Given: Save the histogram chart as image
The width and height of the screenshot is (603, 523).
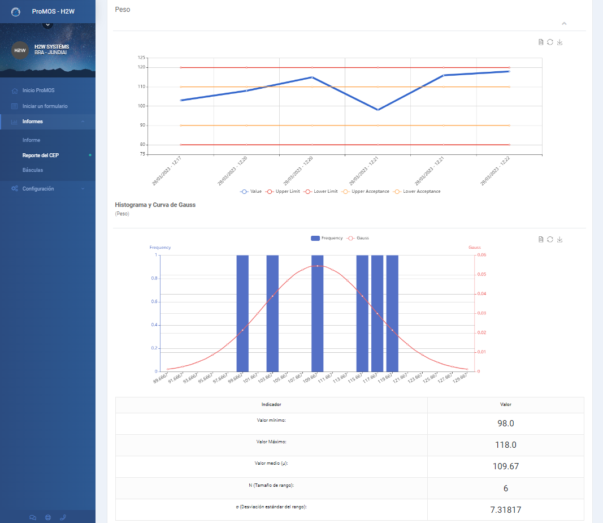Looking at the screenshot, I should pos(559,240).
